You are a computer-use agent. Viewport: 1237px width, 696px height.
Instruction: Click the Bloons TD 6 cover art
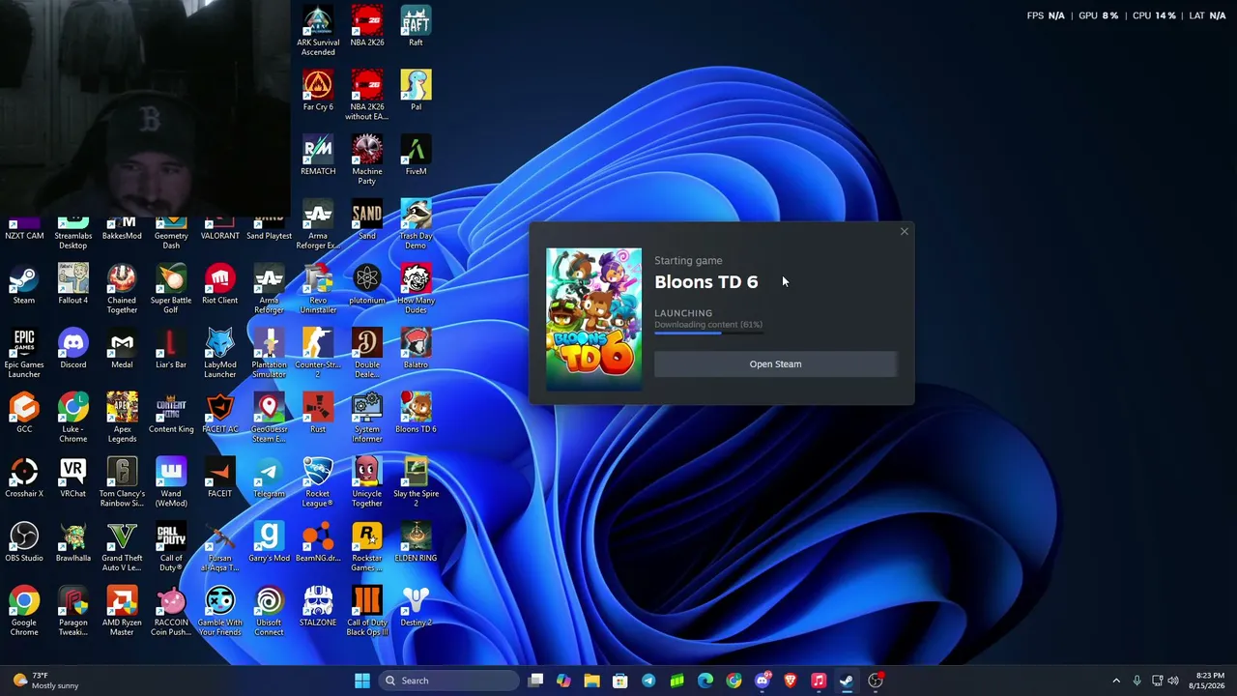(x=593, y=320)
